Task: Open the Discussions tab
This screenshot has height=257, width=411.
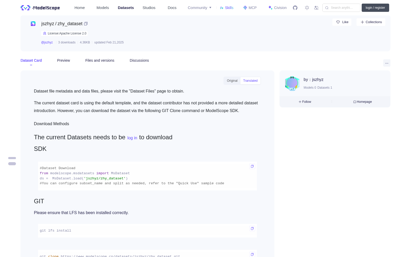Action: coord(139,60)
